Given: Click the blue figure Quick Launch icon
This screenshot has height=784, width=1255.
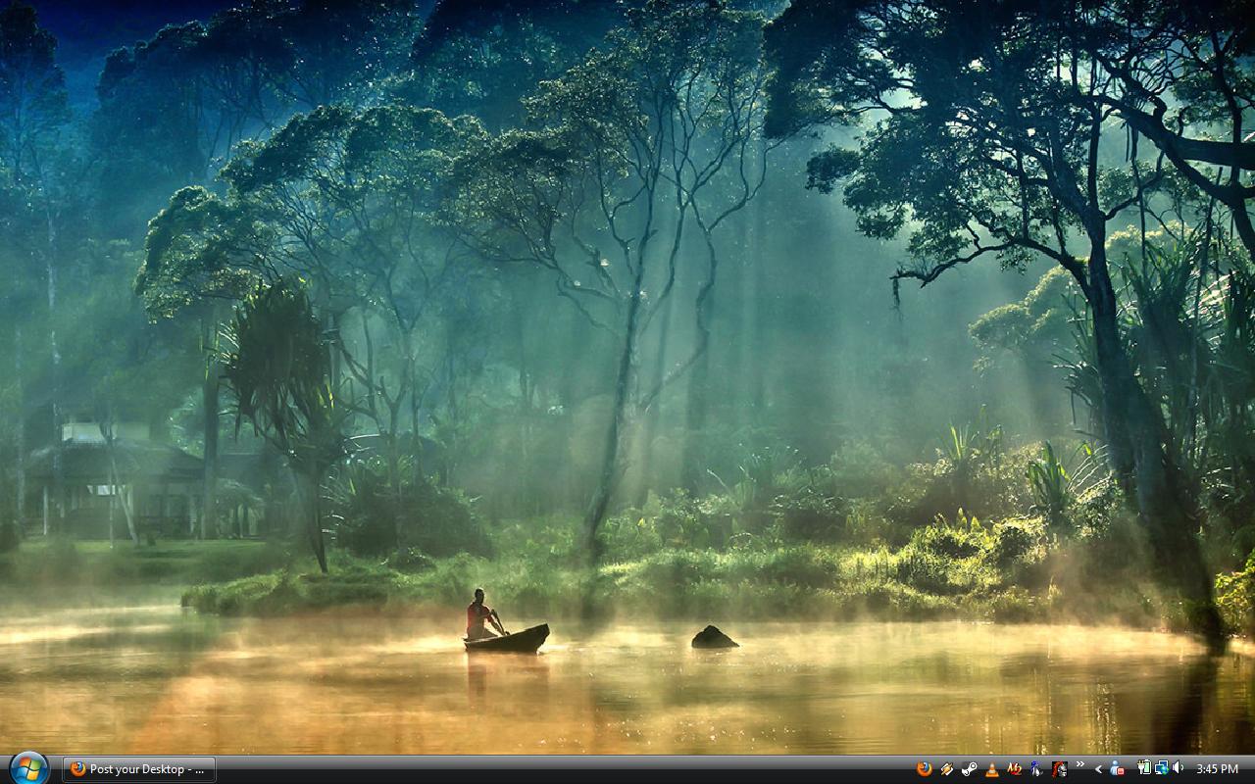Looking at the screenshot, I should 1036,769.
